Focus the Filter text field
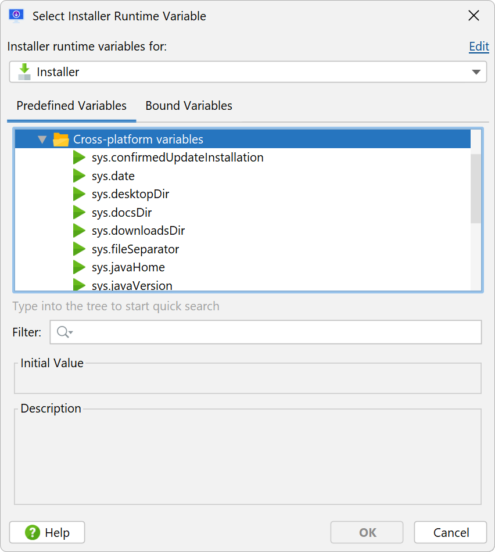Screen dimensions: 495x552 266,332
